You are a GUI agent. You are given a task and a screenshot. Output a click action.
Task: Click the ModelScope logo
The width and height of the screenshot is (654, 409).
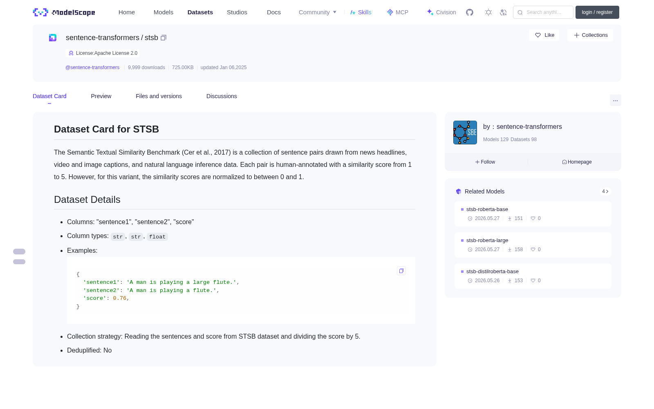[64, 12]
